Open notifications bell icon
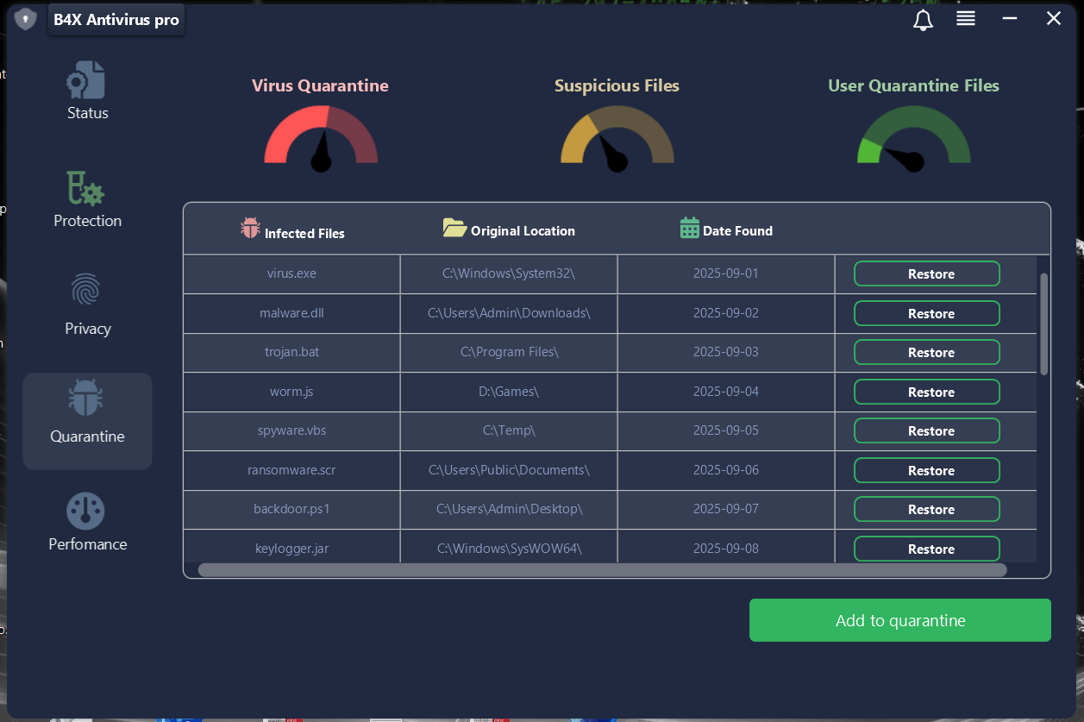 click(x=923, y=20)
